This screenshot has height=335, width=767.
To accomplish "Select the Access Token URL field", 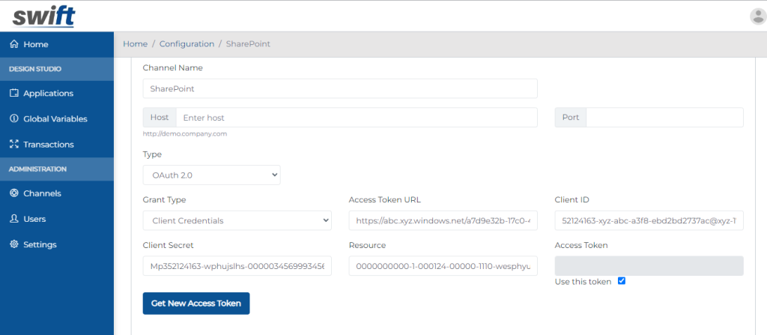I will 443,220.
